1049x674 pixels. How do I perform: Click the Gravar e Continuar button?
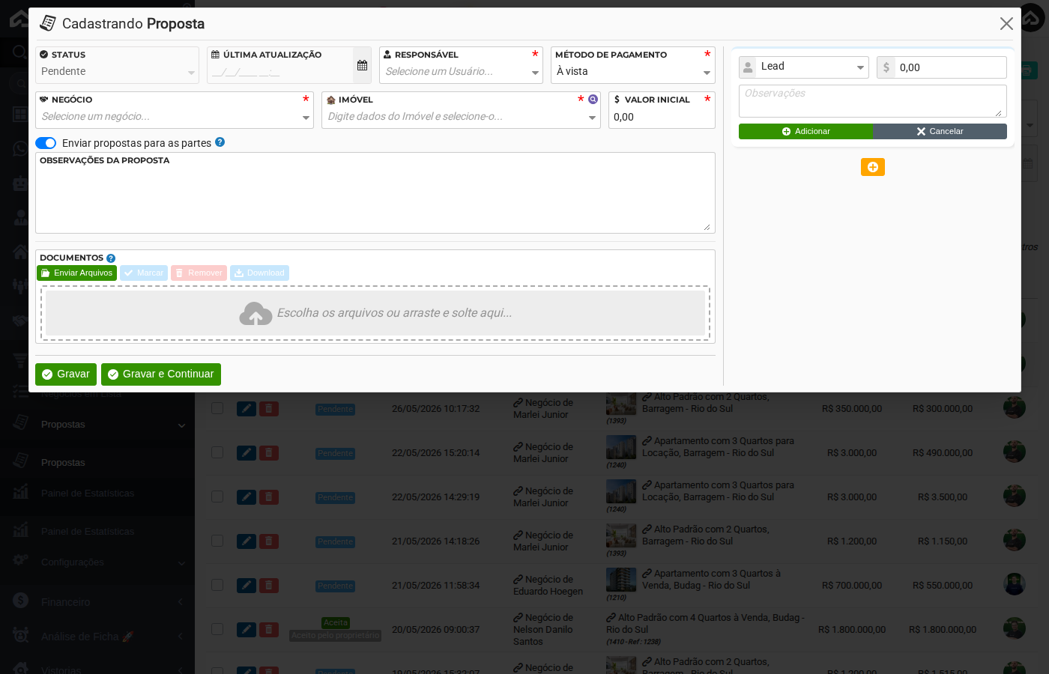point(161,374)
